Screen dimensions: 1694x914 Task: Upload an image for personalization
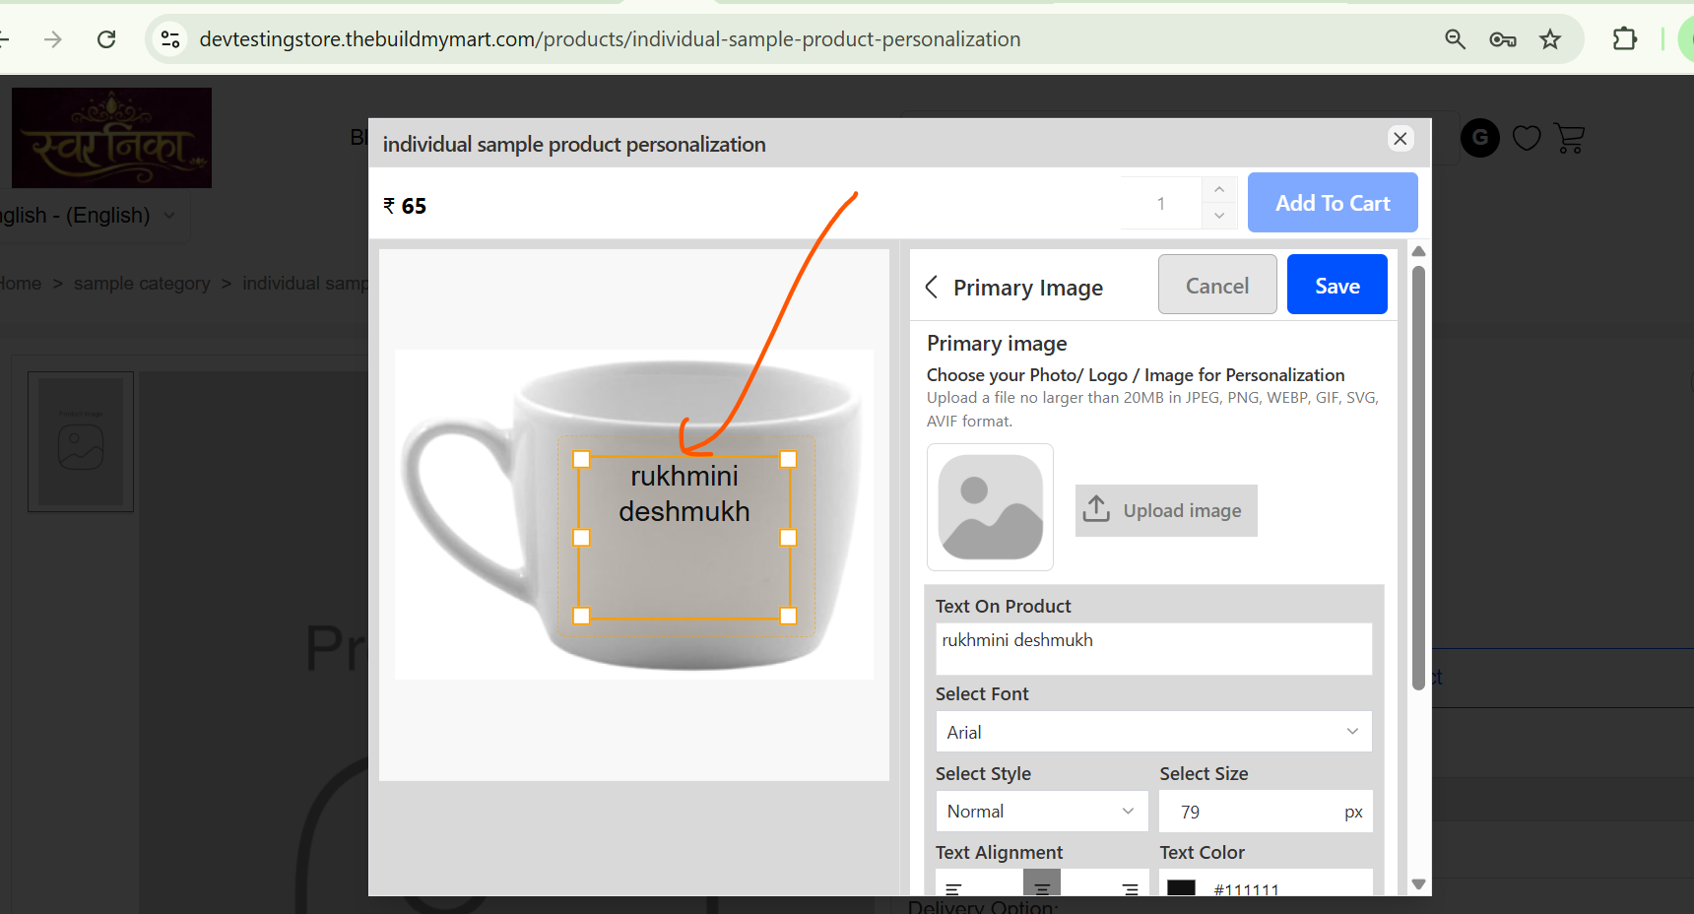pos(1166,510)
